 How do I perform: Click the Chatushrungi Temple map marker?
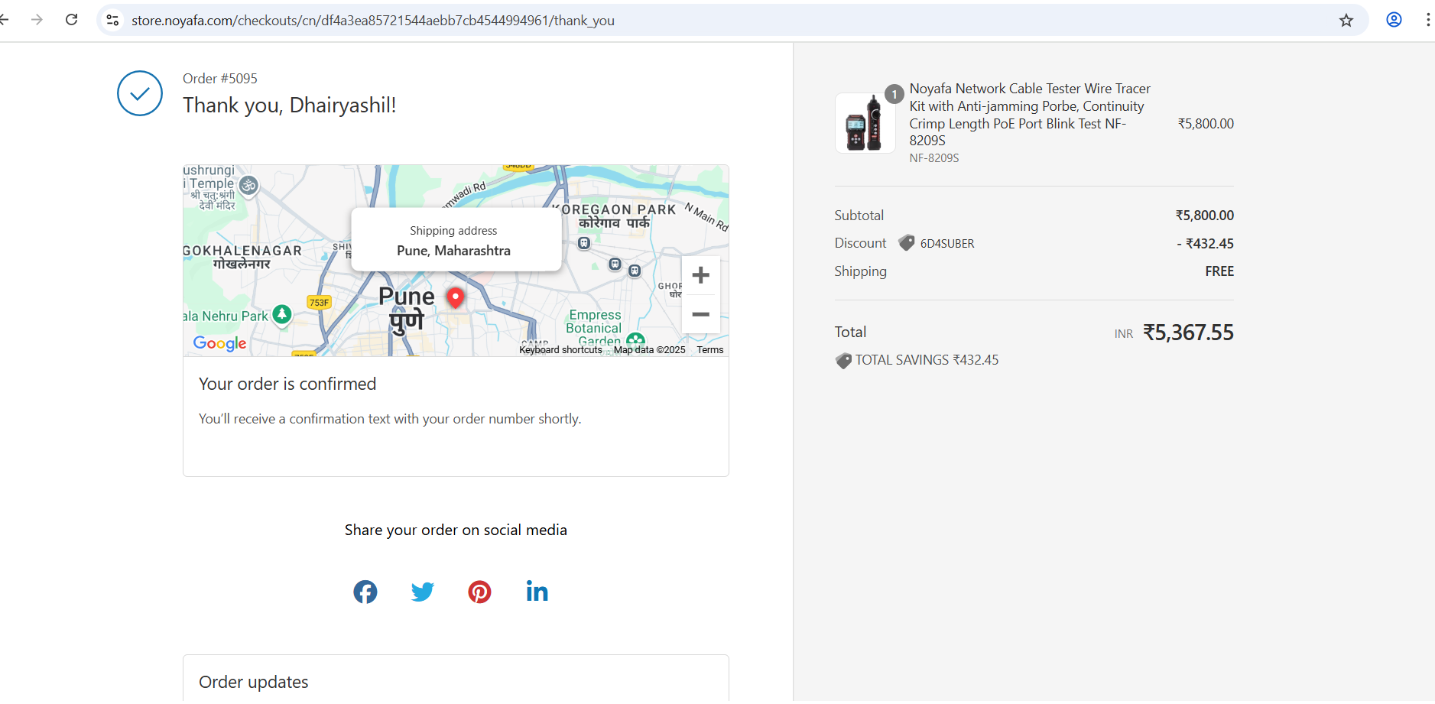248,185
